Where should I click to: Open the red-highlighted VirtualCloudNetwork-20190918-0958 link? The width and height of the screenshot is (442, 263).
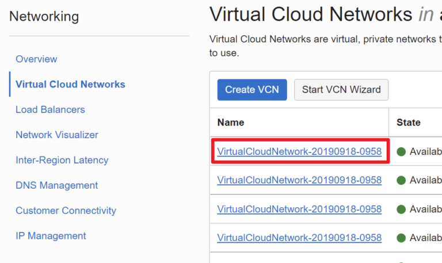pyautogui.click(x=299, y=151)
